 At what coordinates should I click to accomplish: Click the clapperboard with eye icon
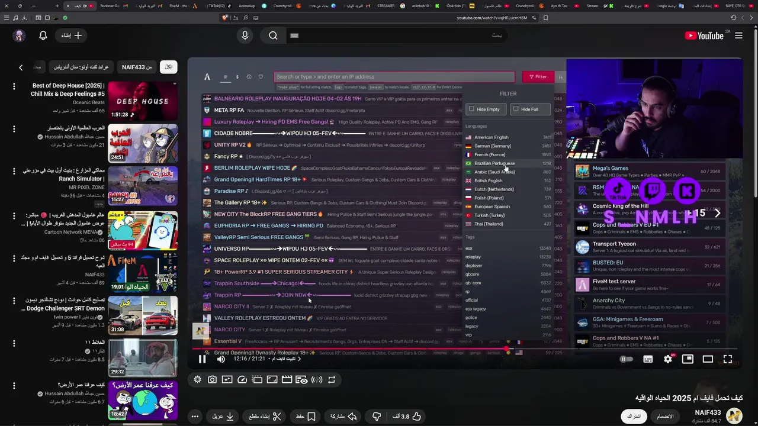[301, 380]
